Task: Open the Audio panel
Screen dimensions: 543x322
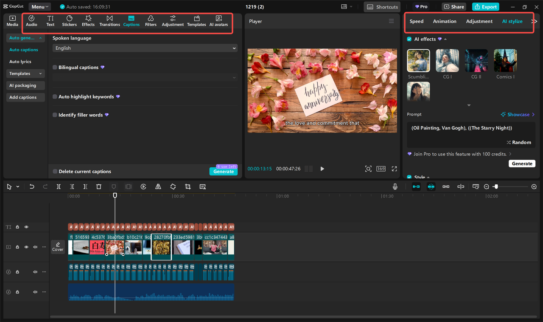Action: tap(31, 20)
